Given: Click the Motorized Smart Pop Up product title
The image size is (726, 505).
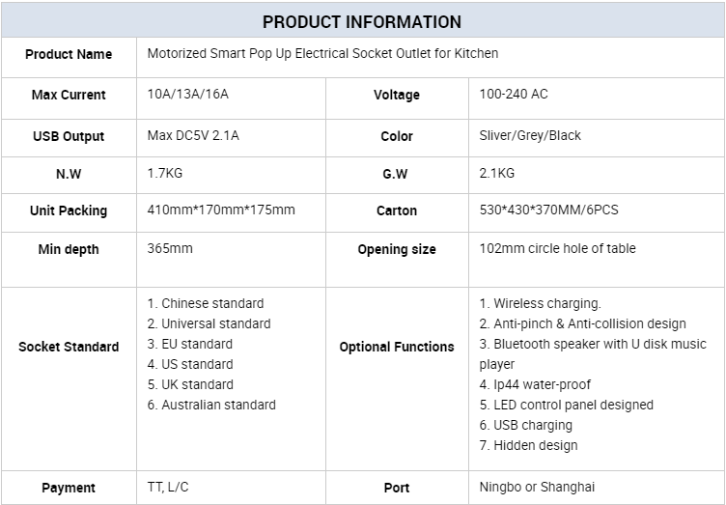Looking at the screenshot, I should click(322, 54).
